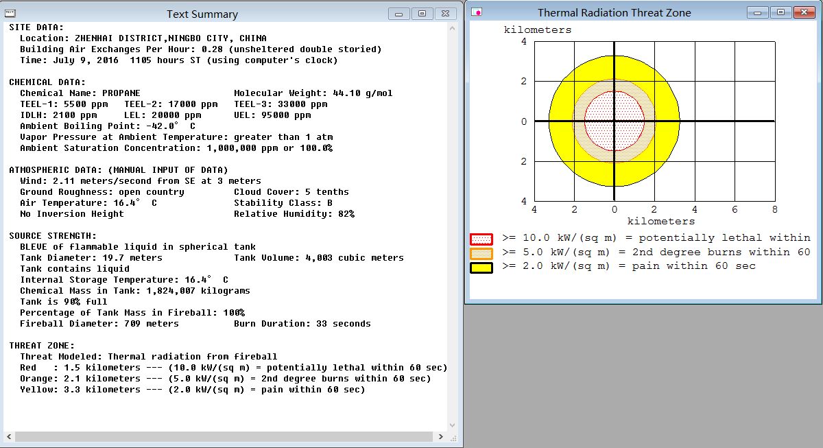The image size is (823, 448).
Task: Click the Ambient Saturation Concentration line
Action: pos(176,148)
